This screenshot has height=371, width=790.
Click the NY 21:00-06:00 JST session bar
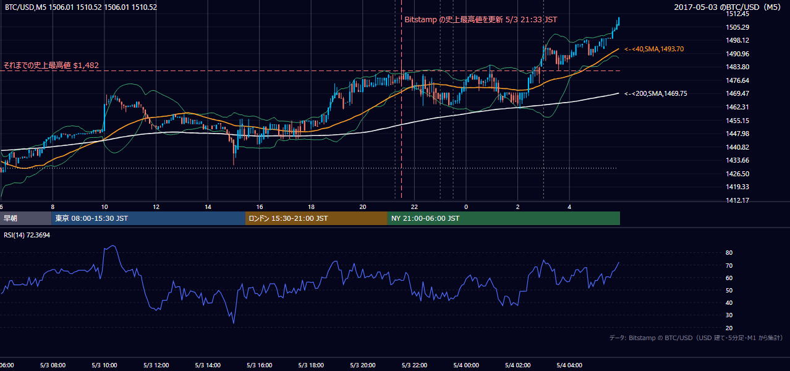pyautogui.click(x=504, y=218)
